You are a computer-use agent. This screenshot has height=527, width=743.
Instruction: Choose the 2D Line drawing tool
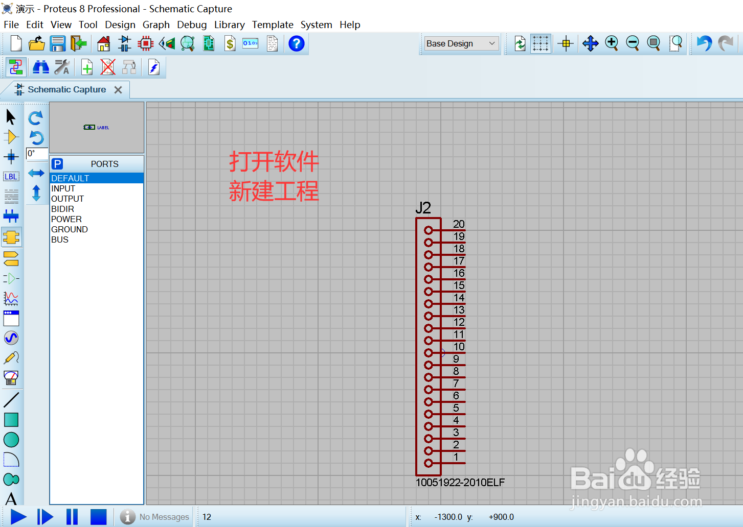tap(11, 400)
